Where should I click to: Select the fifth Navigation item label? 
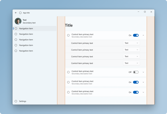(x=26, y=51)
